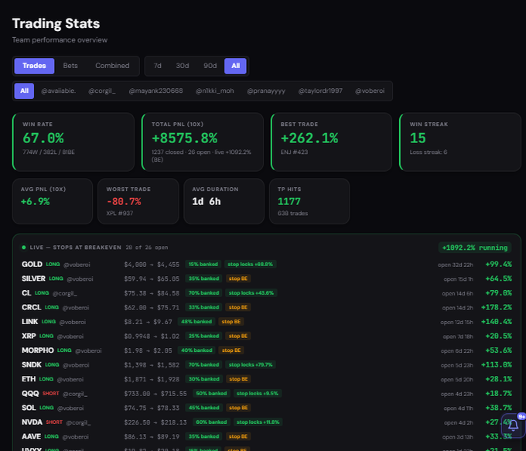Click the Avg PNL +6.9% card
This screenshot has width=526, height=451.
tap(53, 201)
